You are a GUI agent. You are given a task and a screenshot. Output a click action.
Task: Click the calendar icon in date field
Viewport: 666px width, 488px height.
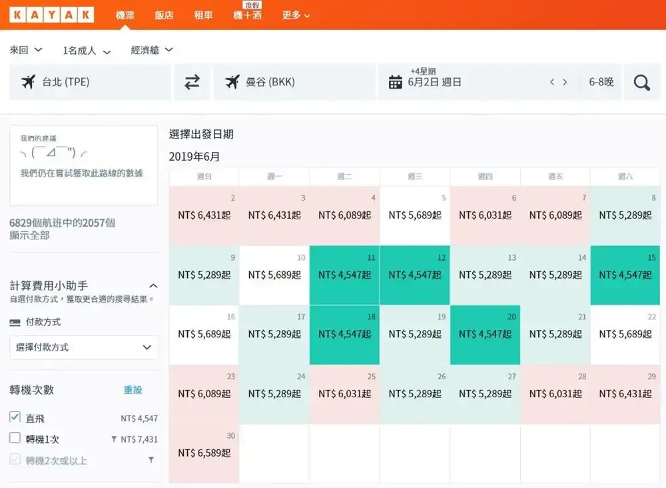click(x=396, y=81)
